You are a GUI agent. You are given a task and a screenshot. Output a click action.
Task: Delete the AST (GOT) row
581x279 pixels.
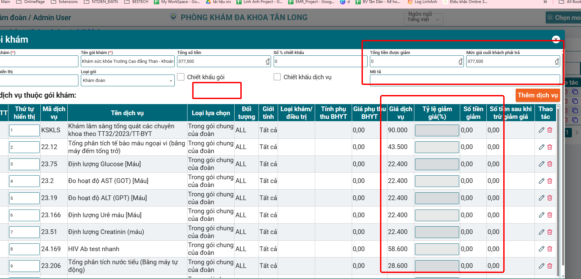tap(550, 181)
